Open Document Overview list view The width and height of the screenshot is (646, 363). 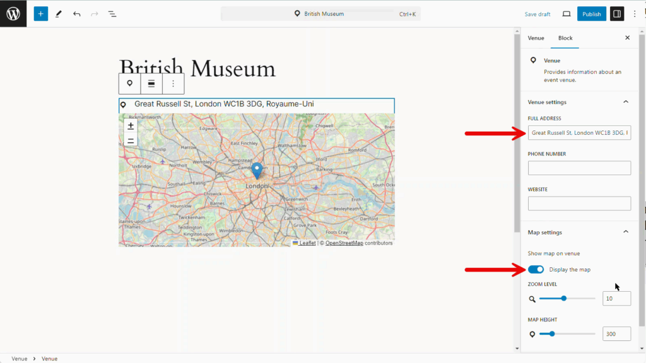pyautogui.click(x=112, y=14)
